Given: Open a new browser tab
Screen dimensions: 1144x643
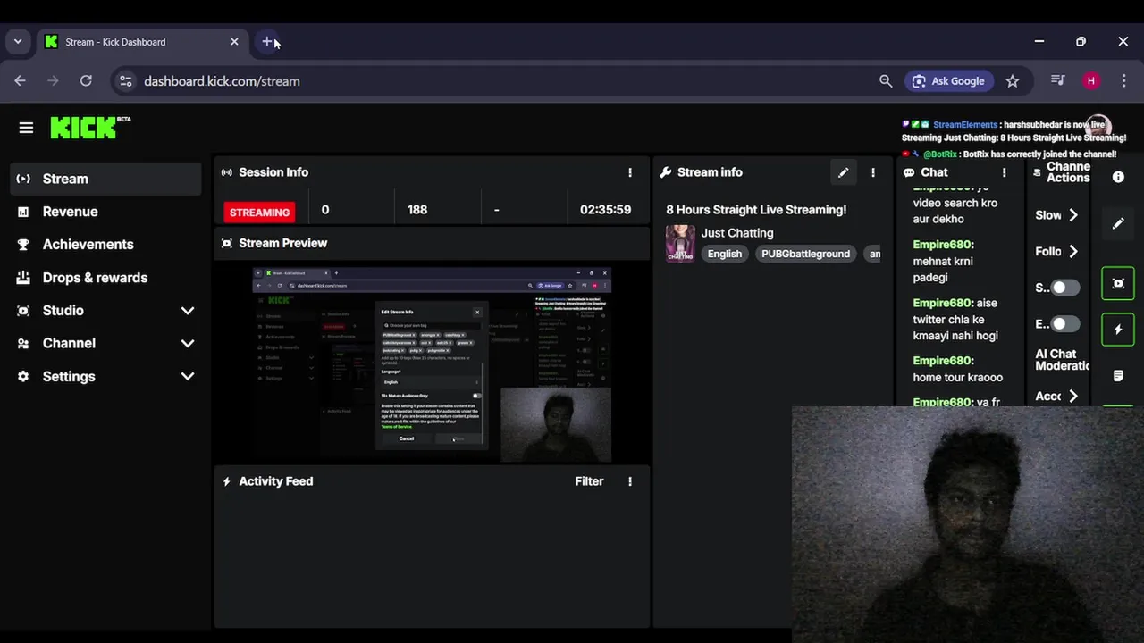Looking at the screenshot, I should click(267, 41).
